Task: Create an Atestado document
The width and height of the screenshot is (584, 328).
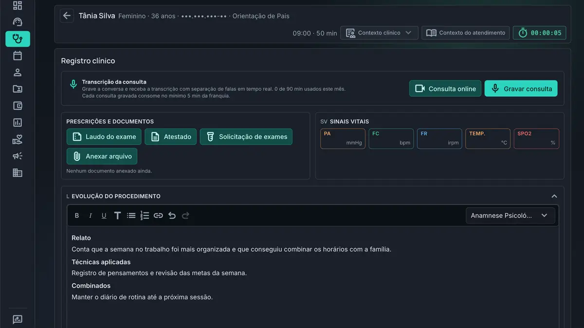Action: point(171,137)
